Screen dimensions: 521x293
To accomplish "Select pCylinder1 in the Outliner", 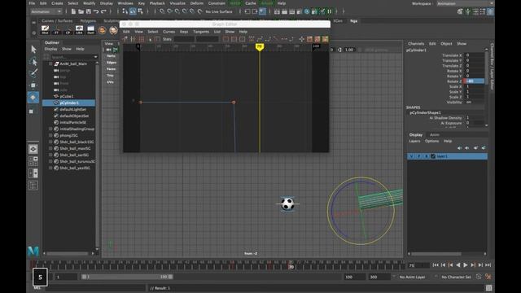I will coord(68,103).
